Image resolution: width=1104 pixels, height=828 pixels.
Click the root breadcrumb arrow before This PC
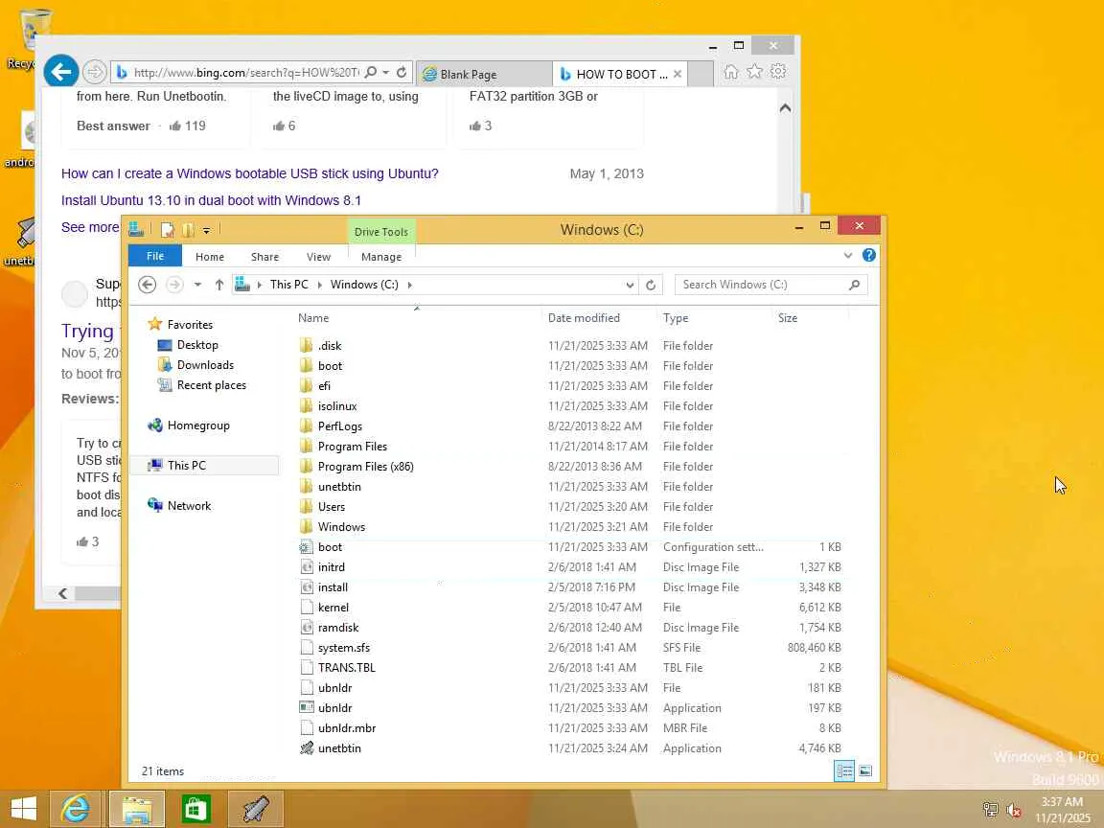(260, 285)
